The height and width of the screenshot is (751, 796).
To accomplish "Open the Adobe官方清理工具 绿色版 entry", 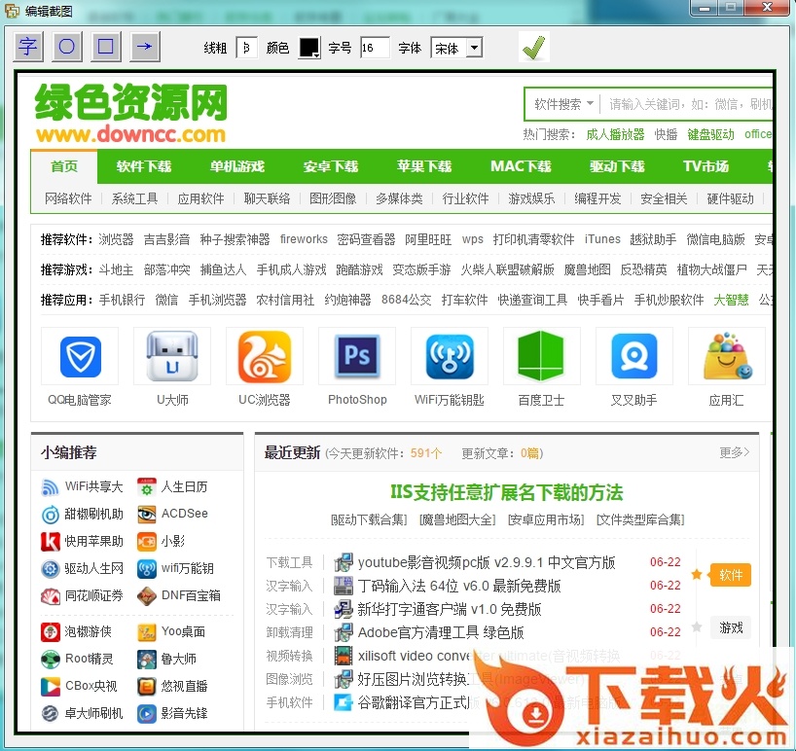I will tap(441, 632).
